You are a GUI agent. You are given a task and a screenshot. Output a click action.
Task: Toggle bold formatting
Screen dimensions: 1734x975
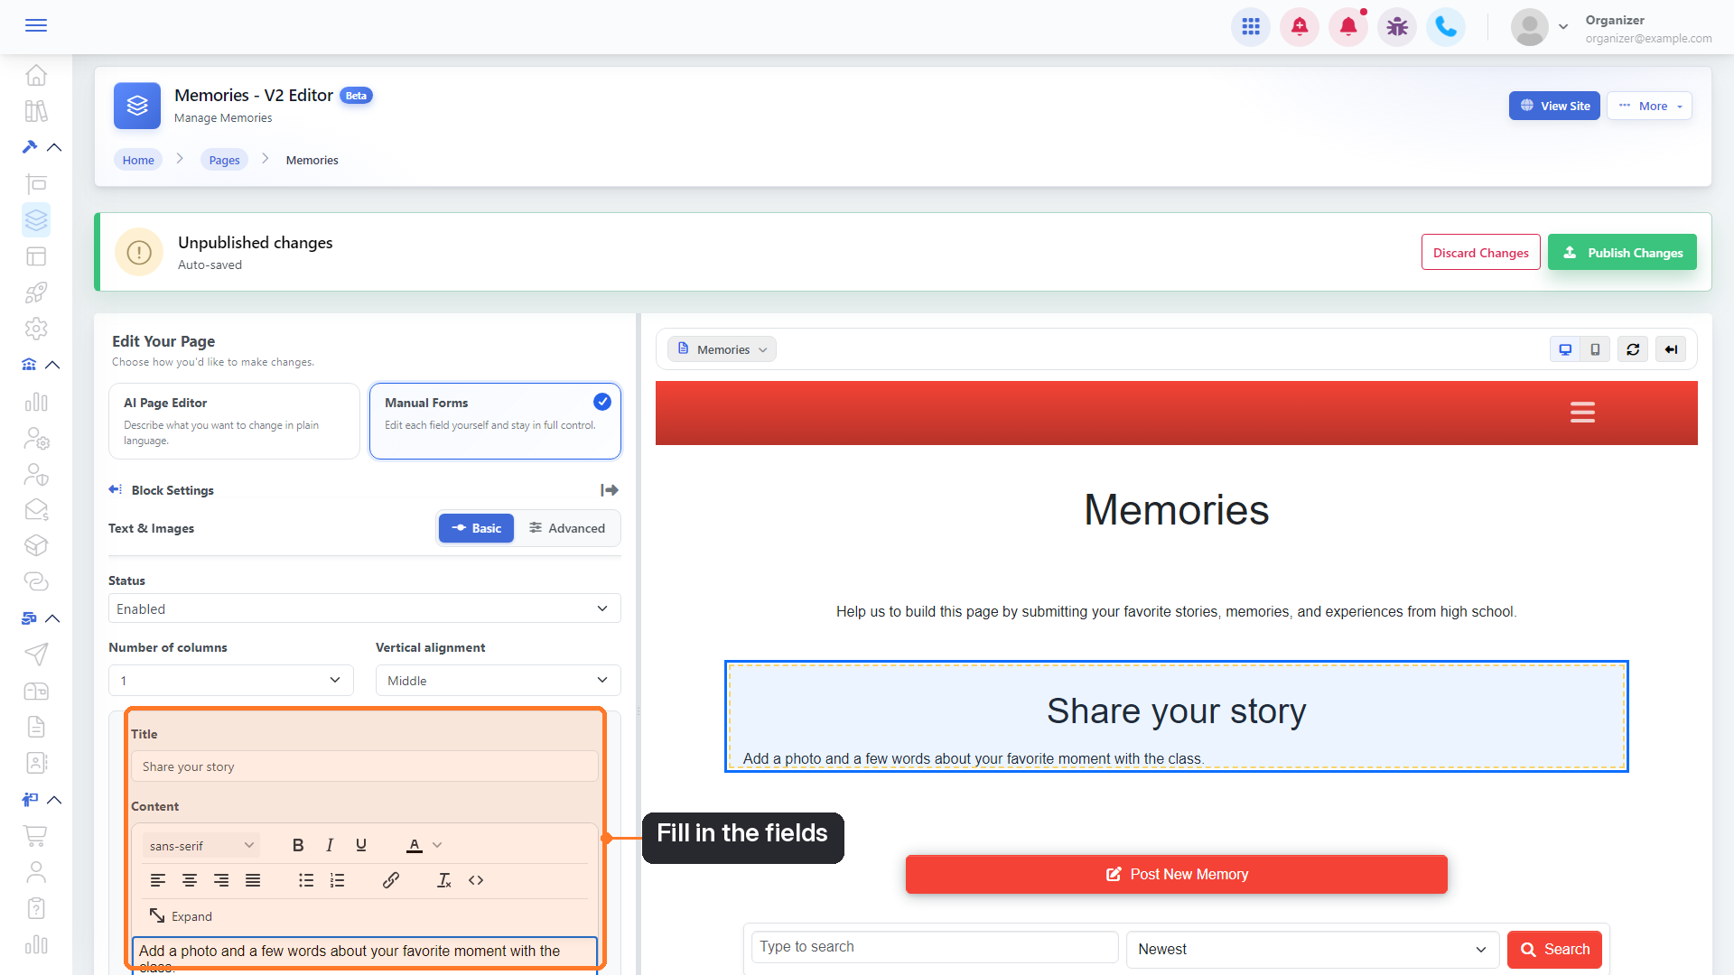click(298, 846)
